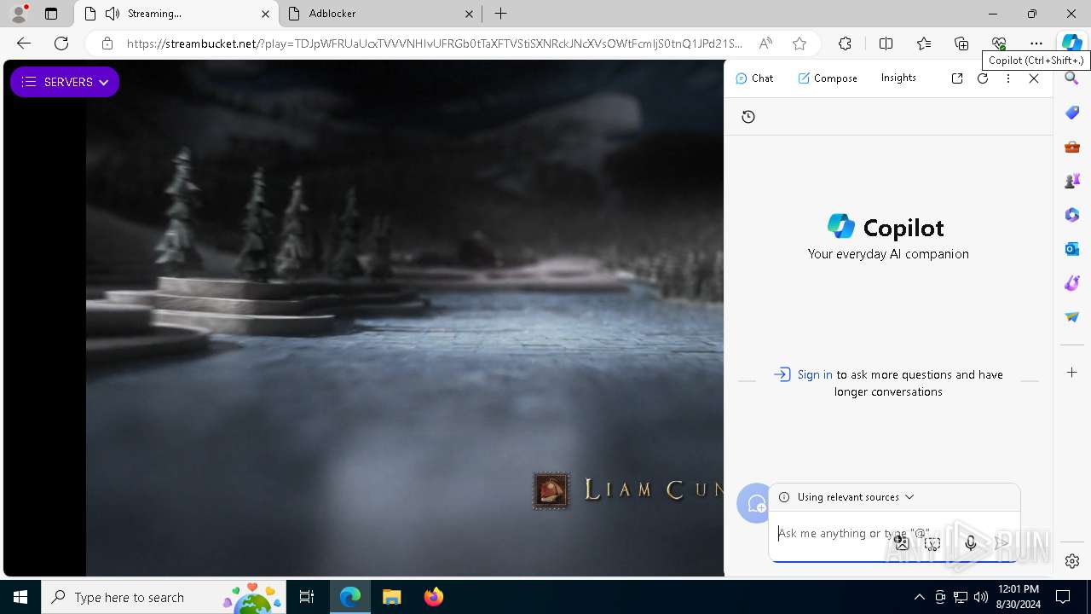Start a new Copilot topic
The height and width of the screenshot is (614, 1091).
click(755, 503)
